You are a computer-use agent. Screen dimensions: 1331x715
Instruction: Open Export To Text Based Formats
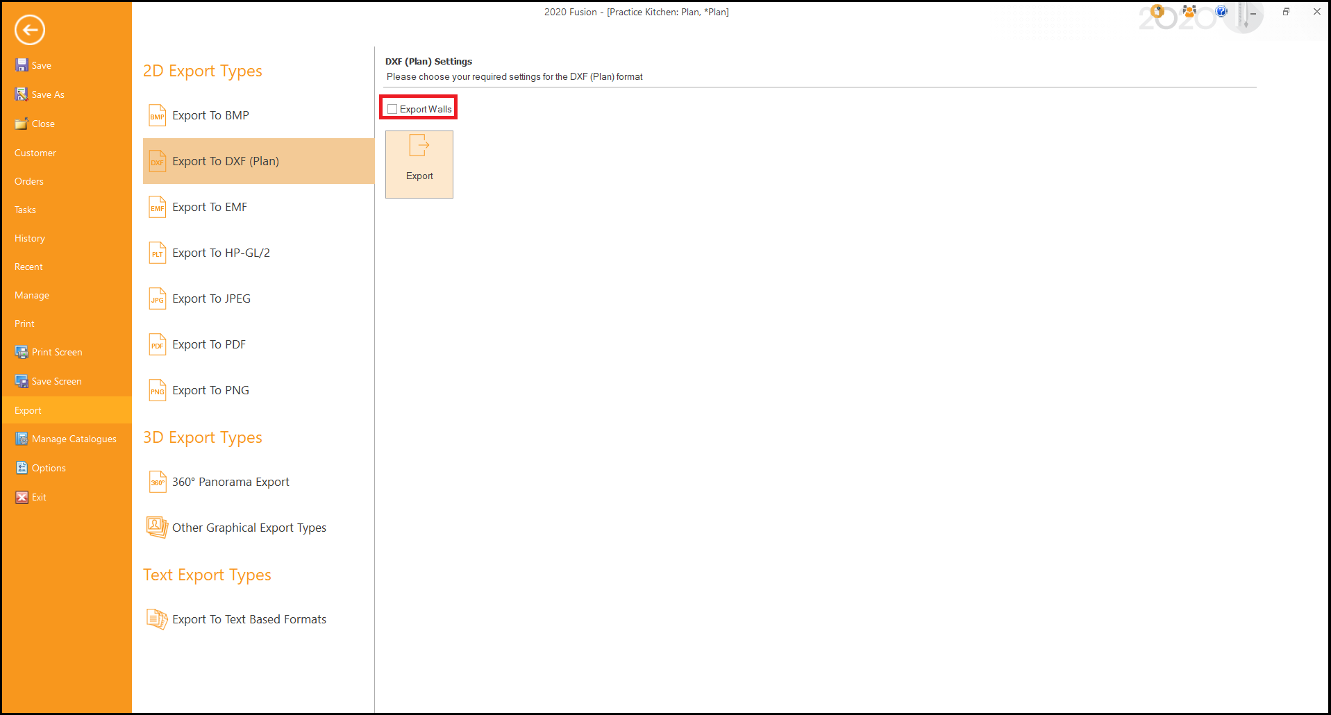[249, 619]
